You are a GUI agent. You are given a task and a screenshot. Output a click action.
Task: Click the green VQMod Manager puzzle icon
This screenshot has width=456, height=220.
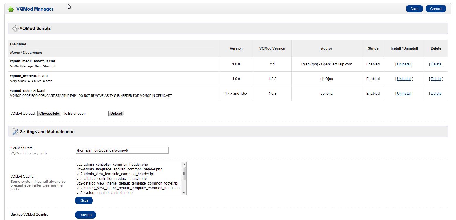click(11, 9)
